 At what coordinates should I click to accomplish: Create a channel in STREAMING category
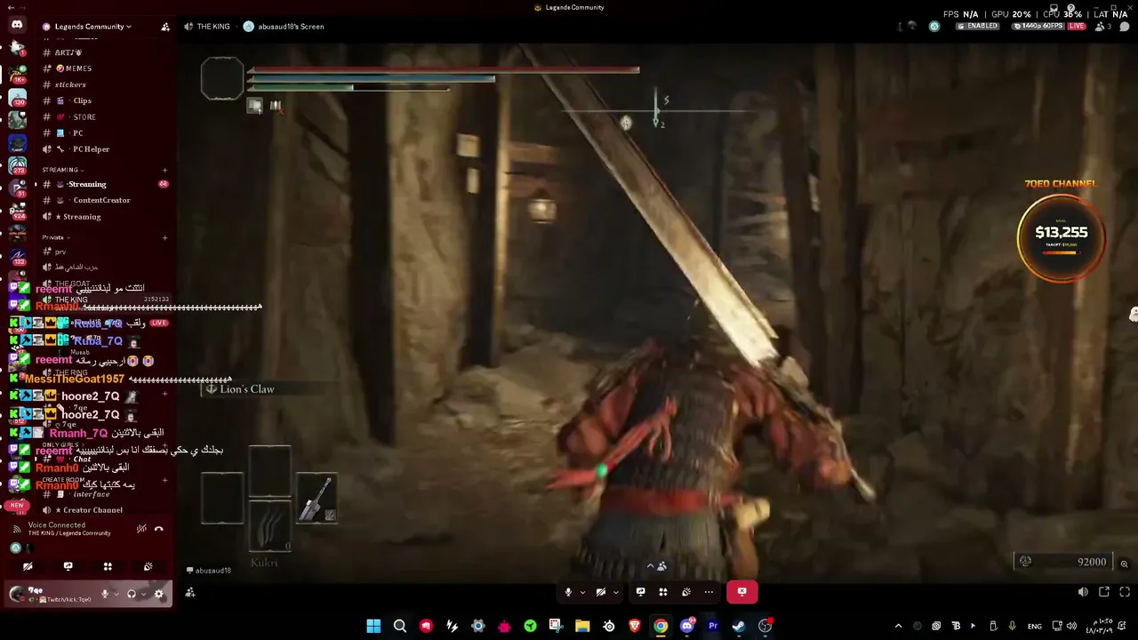165,170
